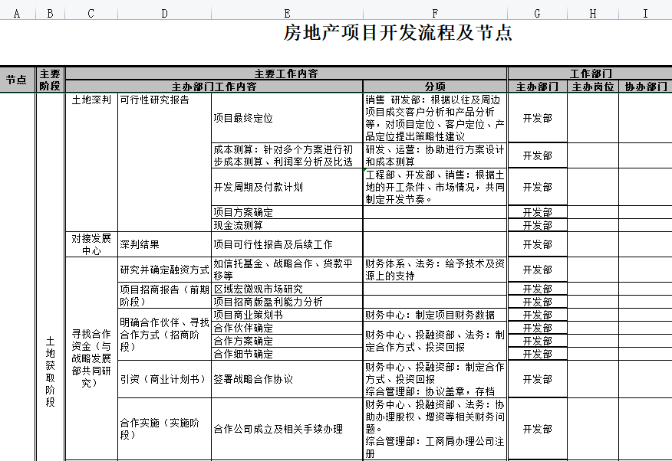
Task: Click the cell starting with 明确合作伙伴
Action: [165, 335]
